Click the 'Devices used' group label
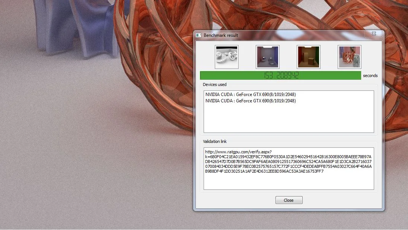Image resolution: width=408 pixels, height=230 pixels. [x=215, y=84]
